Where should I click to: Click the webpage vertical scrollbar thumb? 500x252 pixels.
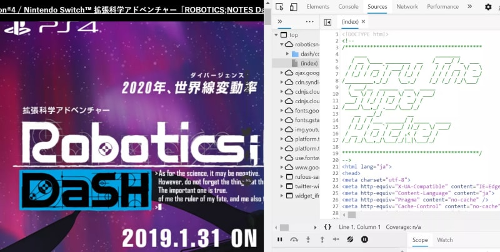click(268, 16)
